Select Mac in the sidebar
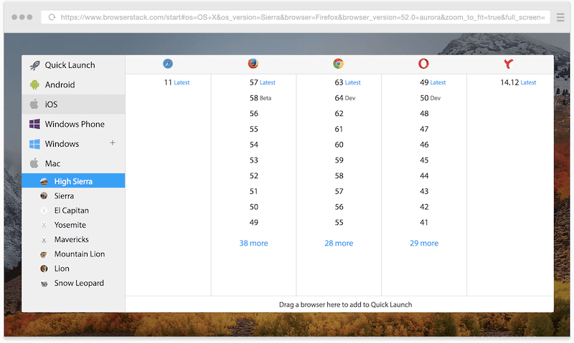 click(73, 163)
